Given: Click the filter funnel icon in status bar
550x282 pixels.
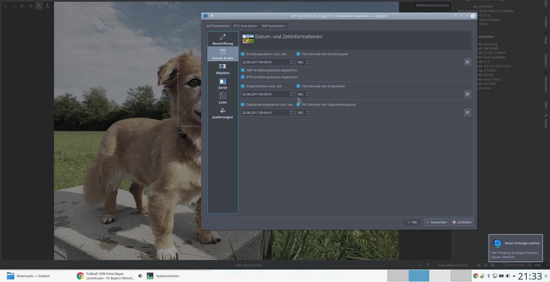Looking at the screenshot, I should 428,265.
